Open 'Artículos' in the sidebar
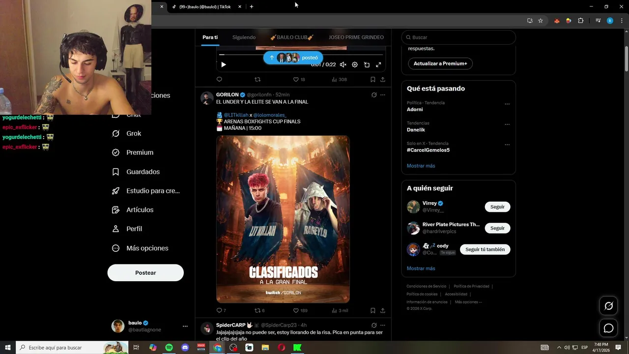This screenshot has height=354, width=629. (x=133, y=210)
